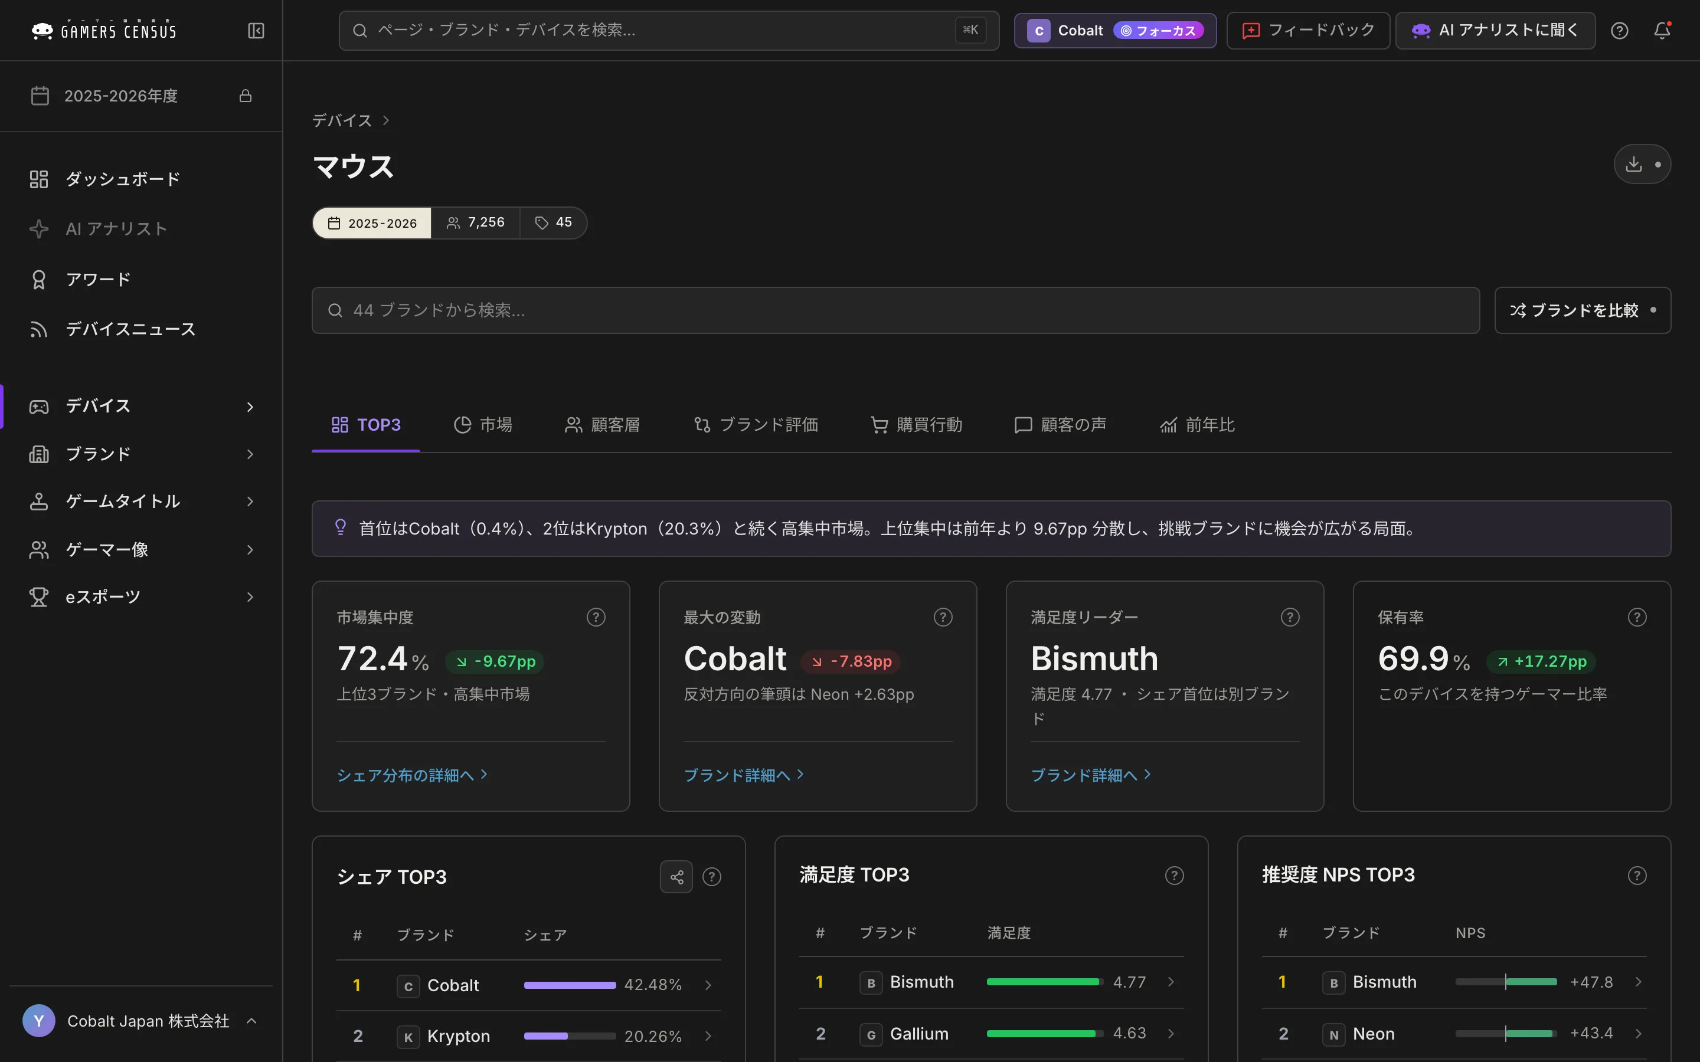Focus the global page/brand/device search box
1700x1062 pixels.
coord(669,30)
